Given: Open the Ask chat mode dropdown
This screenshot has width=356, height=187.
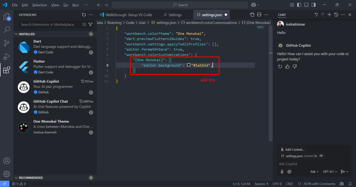Looking at the screenshot, I should [314, 171].
